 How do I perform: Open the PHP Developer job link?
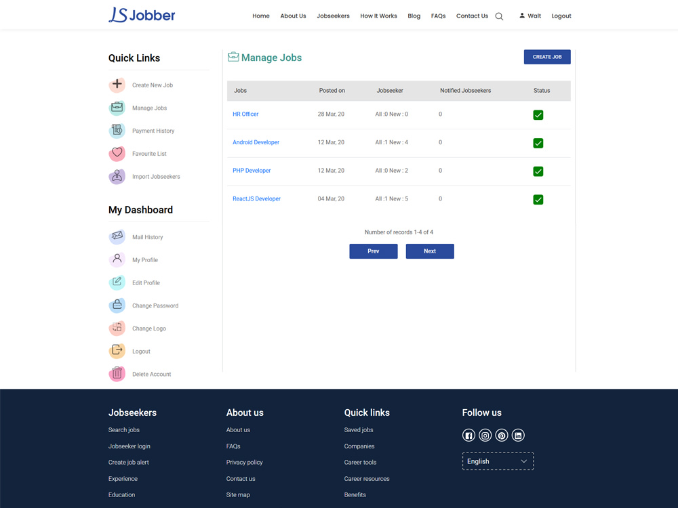pos(252,171)
